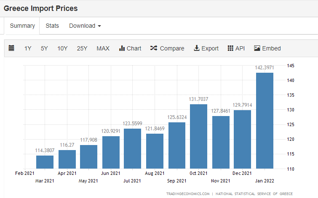
Task: Click the Dec 2021 bar
Action: (242, 139)
